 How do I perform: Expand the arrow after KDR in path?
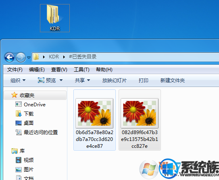pyautogui.click(x=64, y=57)
